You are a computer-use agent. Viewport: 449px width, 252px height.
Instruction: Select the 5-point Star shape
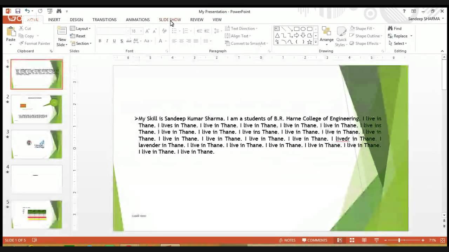pos(309,42)
